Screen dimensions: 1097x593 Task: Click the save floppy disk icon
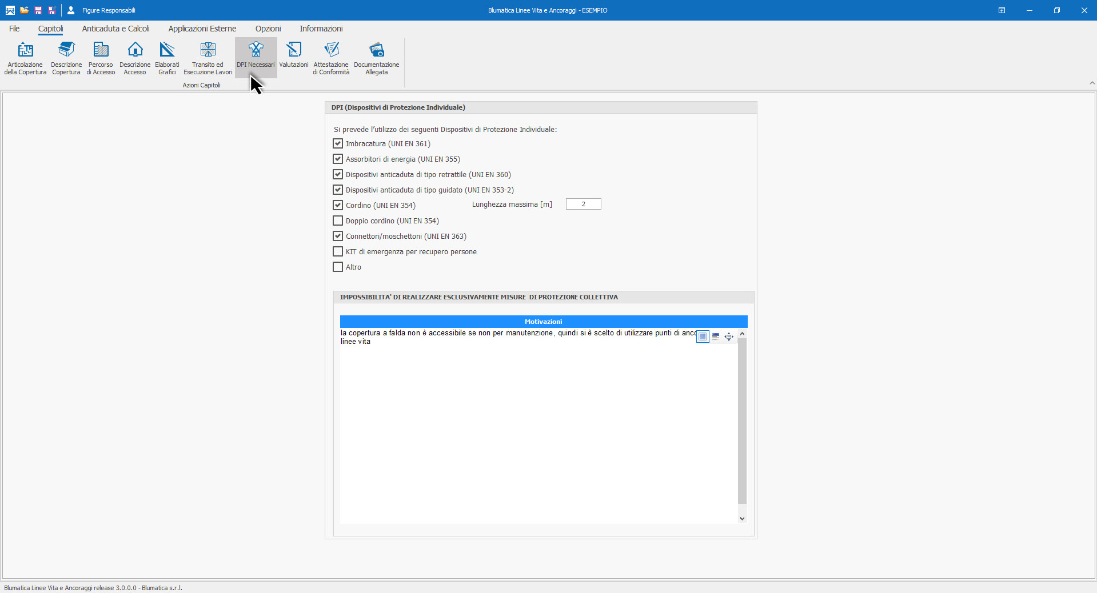(38, 10)
